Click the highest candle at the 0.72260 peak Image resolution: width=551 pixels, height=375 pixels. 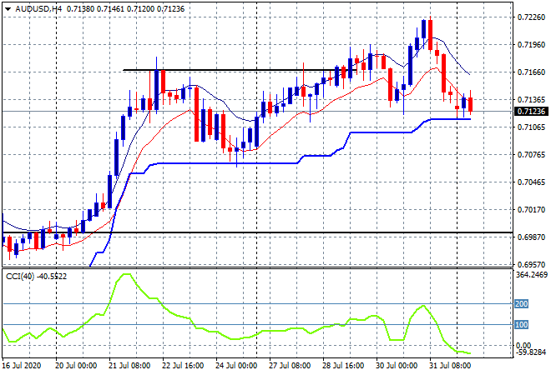click(x=430, y=34)
